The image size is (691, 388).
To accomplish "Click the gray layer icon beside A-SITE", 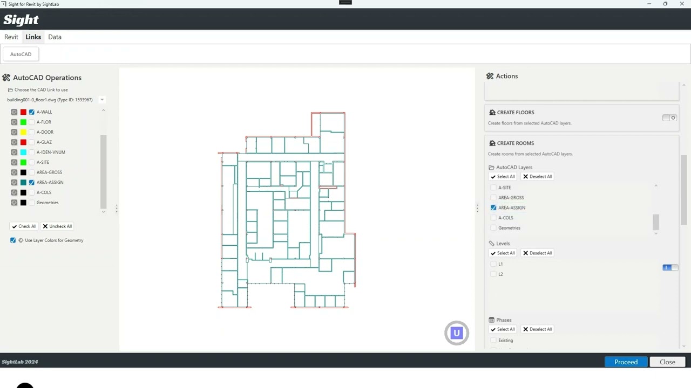I will [14, 162].
